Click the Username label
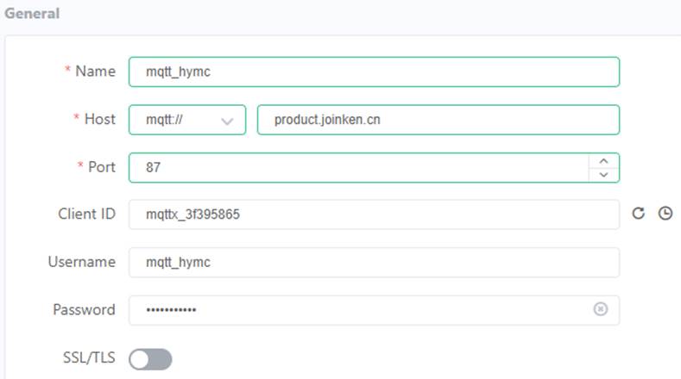Image resolution: width=681 pixels, height=379 pixels. click(x=82, y=262)
